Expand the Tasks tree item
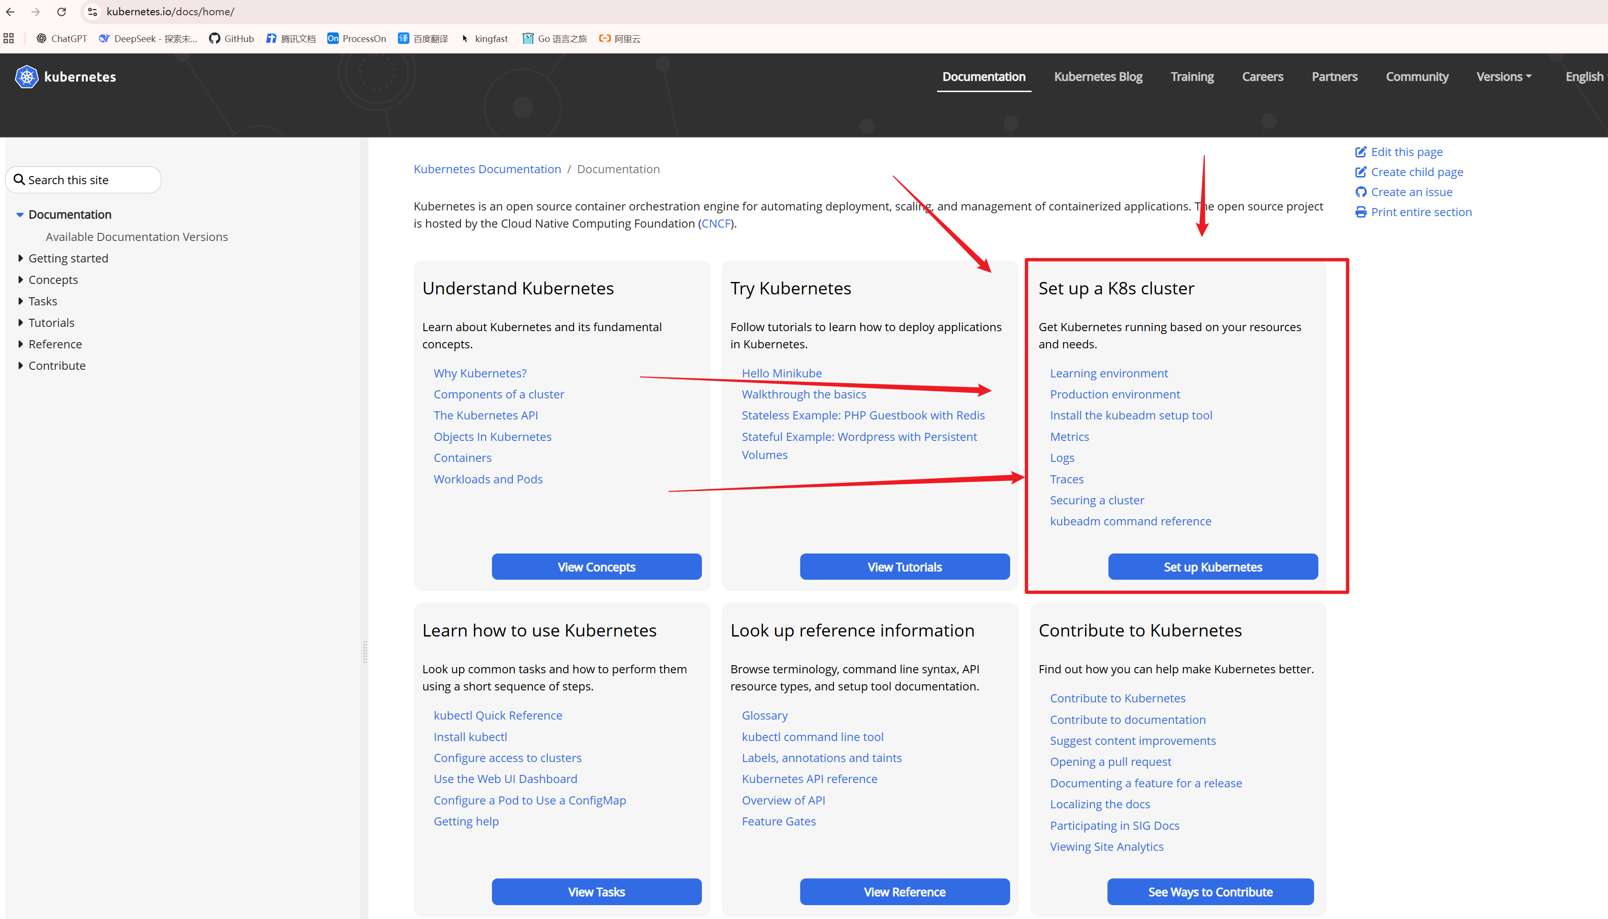 [20, 301]
